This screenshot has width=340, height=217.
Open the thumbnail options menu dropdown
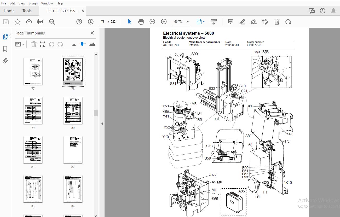coord(20,44)
